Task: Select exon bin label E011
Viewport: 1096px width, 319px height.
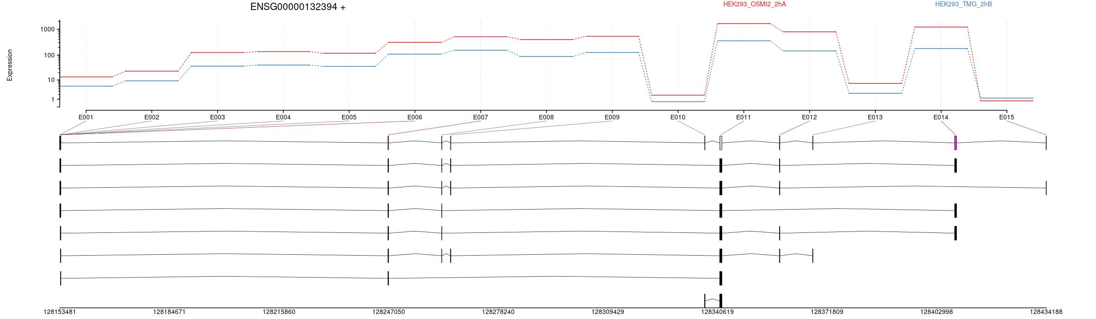Action: [743, 117]
